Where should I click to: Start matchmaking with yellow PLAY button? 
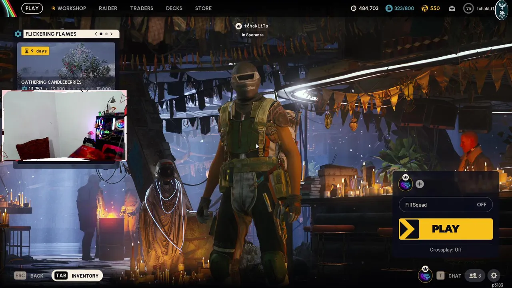click(446, 229)
